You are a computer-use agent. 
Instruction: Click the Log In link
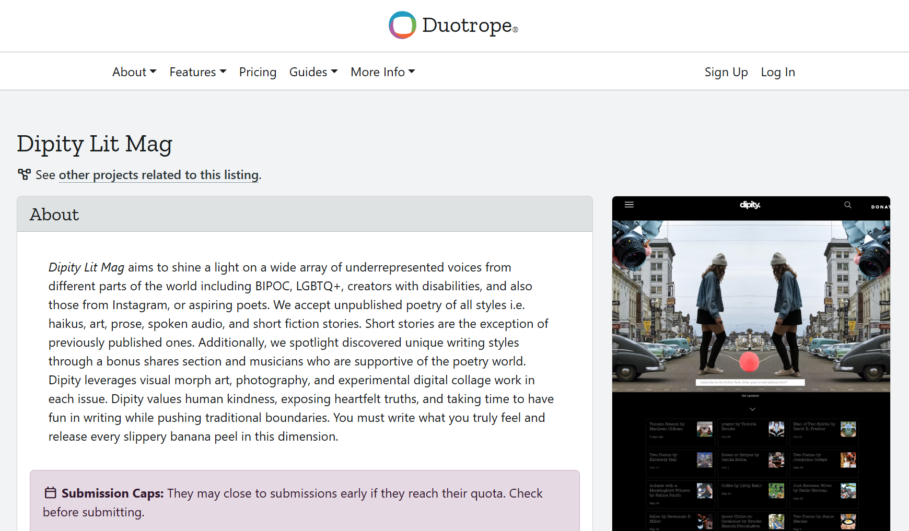(778, 72)
